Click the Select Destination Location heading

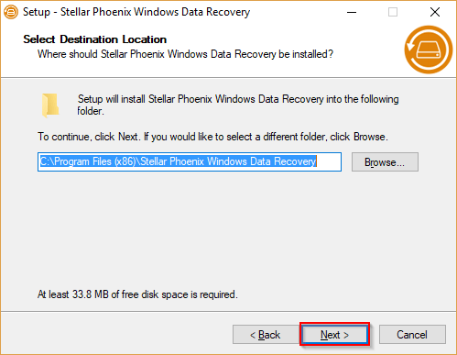pyautogui.click(x=95, y=39)
